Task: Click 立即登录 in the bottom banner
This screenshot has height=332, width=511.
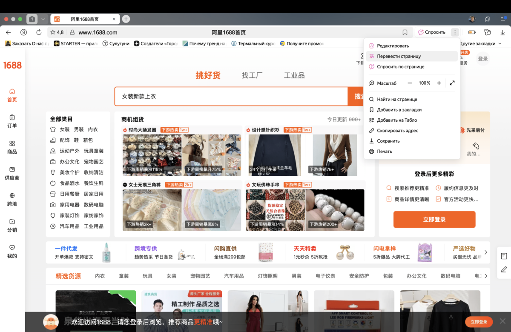Action: 479,322
